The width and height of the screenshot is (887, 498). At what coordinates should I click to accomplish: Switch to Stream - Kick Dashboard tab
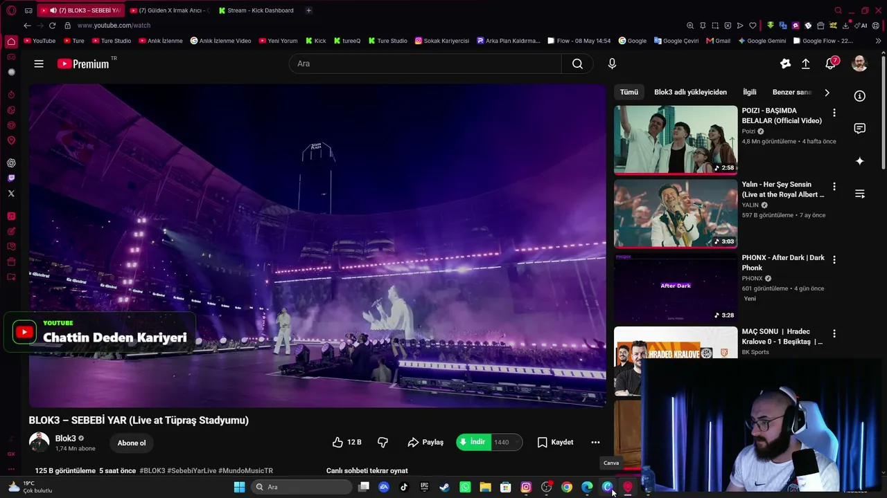tap(256, 10)
